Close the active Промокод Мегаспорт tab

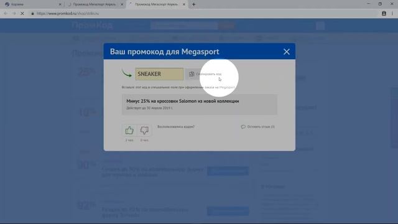(x=184, y=4)
